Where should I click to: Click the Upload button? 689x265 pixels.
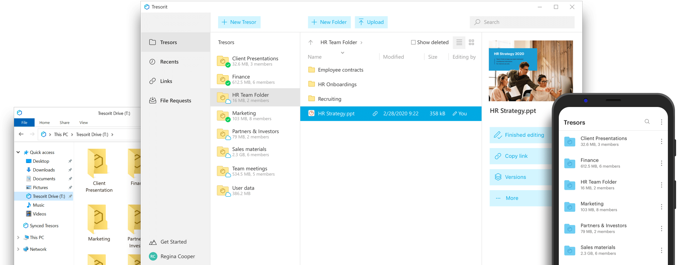371,22
